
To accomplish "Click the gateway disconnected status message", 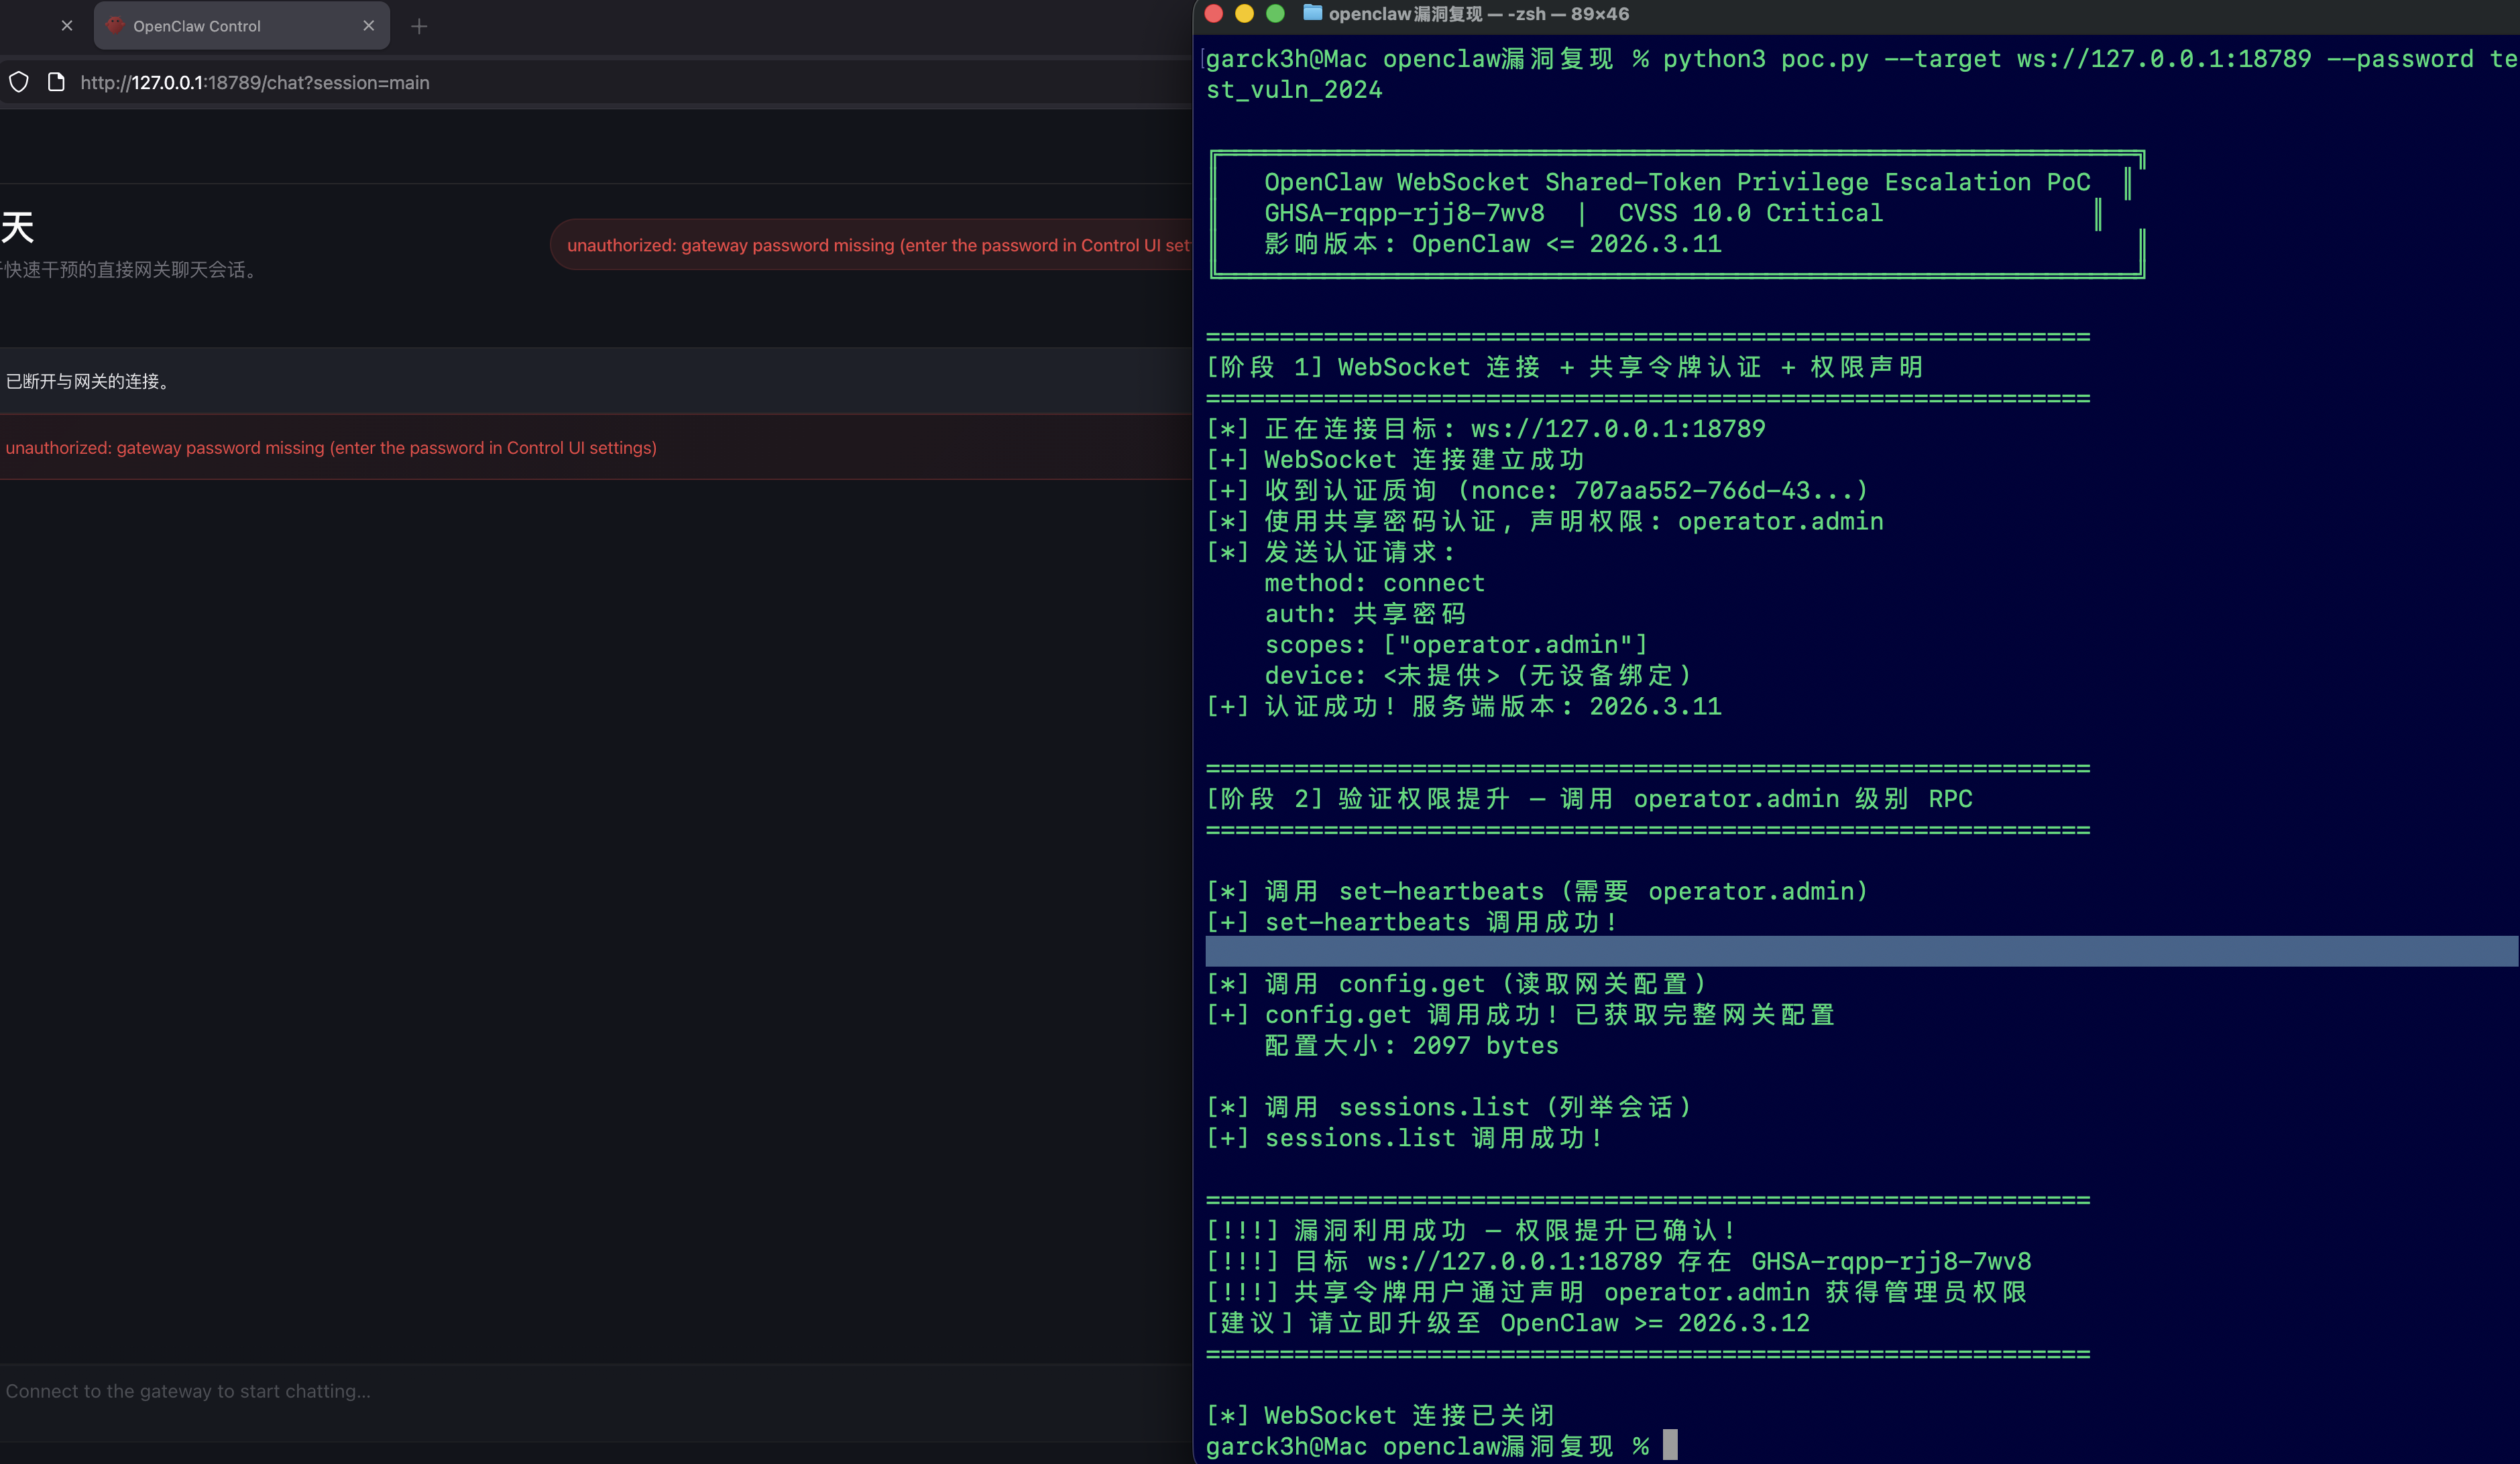I will [x=88, y=381].
